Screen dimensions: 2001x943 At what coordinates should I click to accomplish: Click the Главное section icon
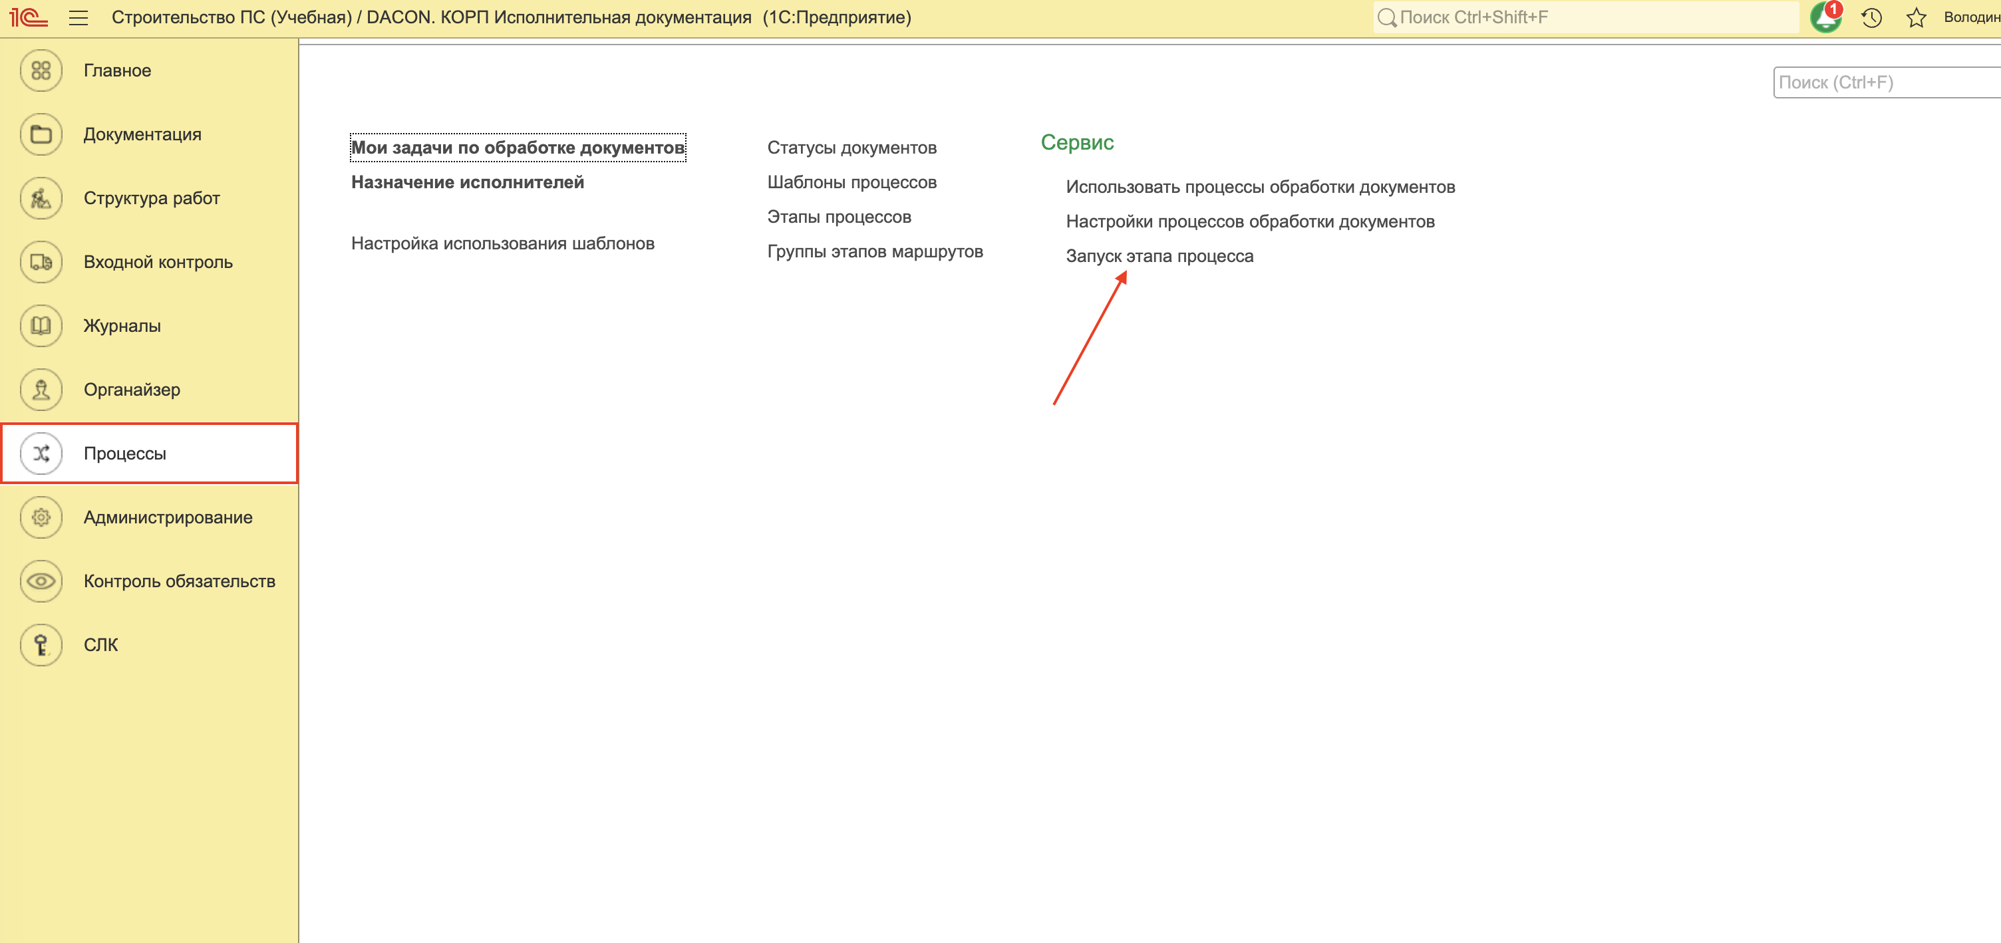pos(41,70)
